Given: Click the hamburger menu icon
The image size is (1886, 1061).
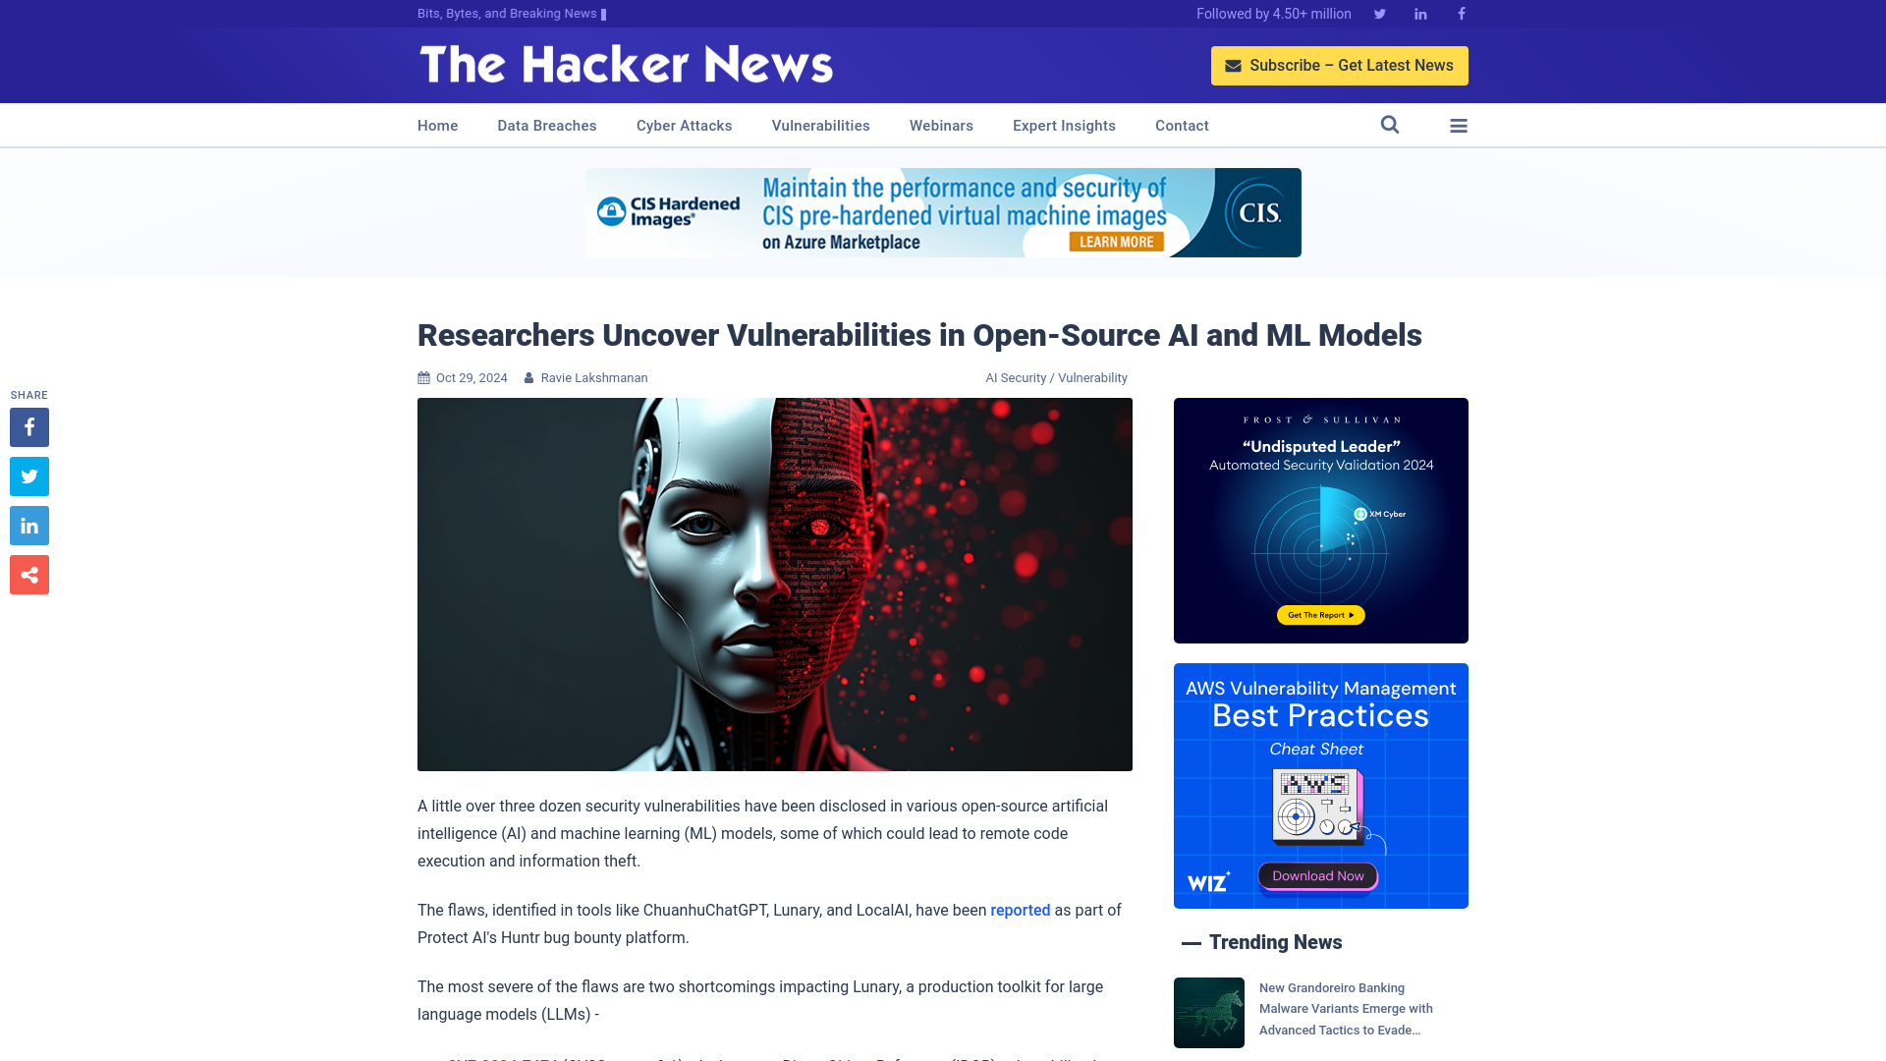Looking at the screenshot, I should (1459, 126).
